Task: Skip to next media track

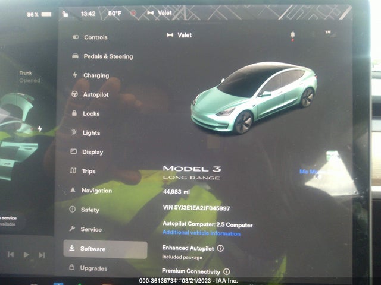Action: coord(42,255)
